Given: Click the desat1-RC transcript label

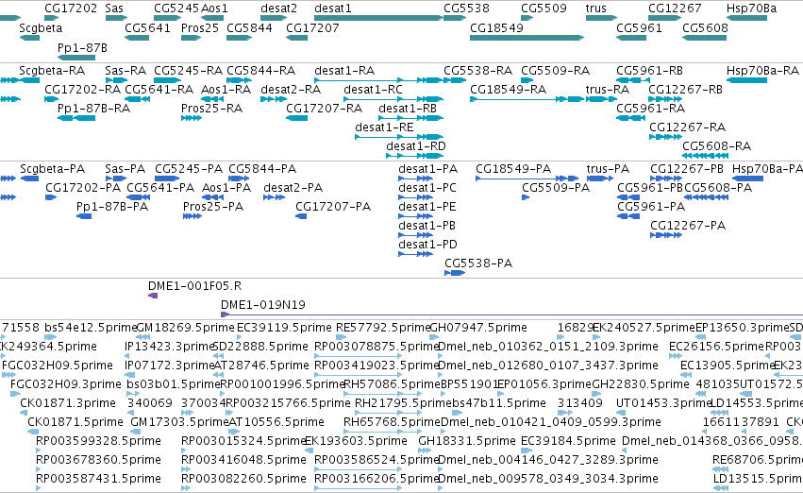Looking at the screenshot, I should 373,90.
